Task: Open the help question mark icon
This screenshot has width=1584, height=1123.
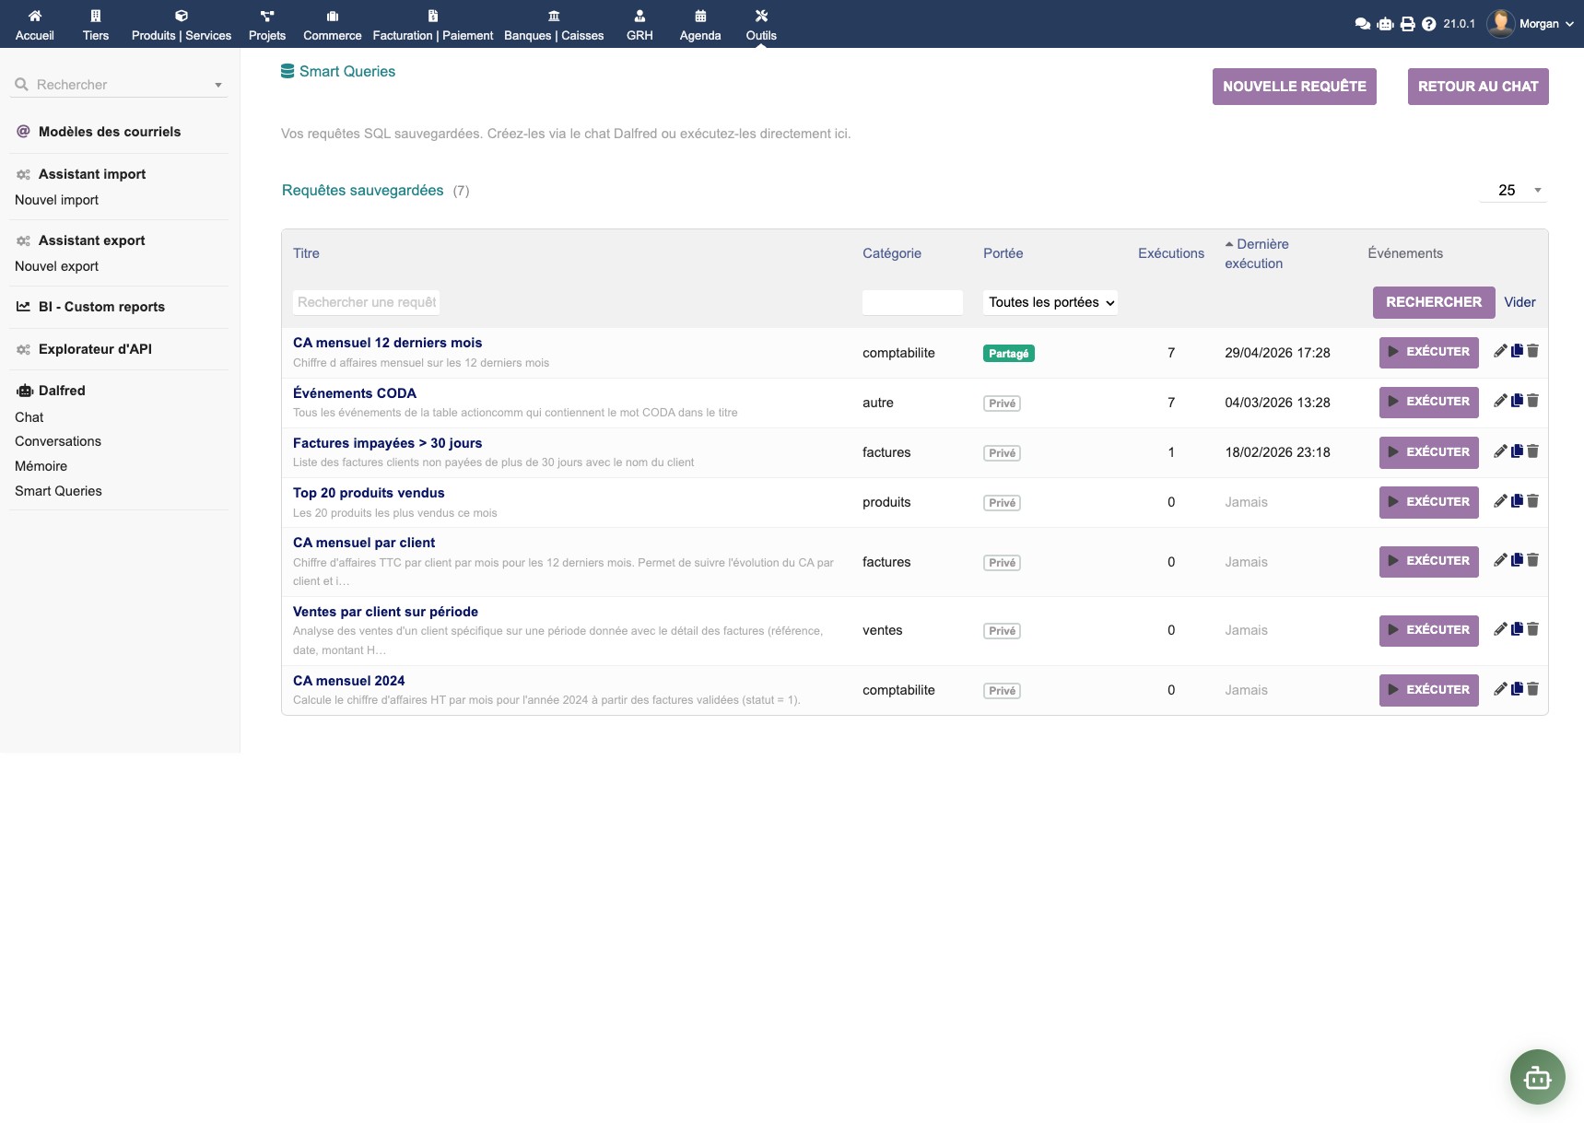Action: (x=1428, y=24)
